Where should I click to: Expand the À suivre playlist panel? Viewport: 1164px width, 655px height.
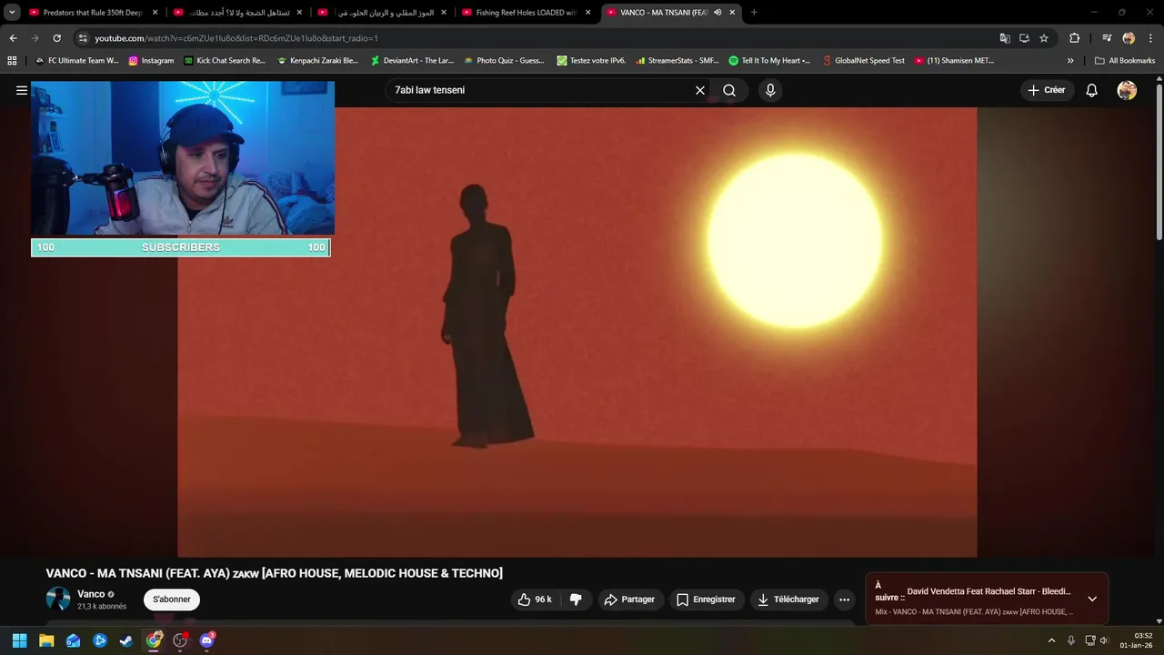[x=1092, y=599]
